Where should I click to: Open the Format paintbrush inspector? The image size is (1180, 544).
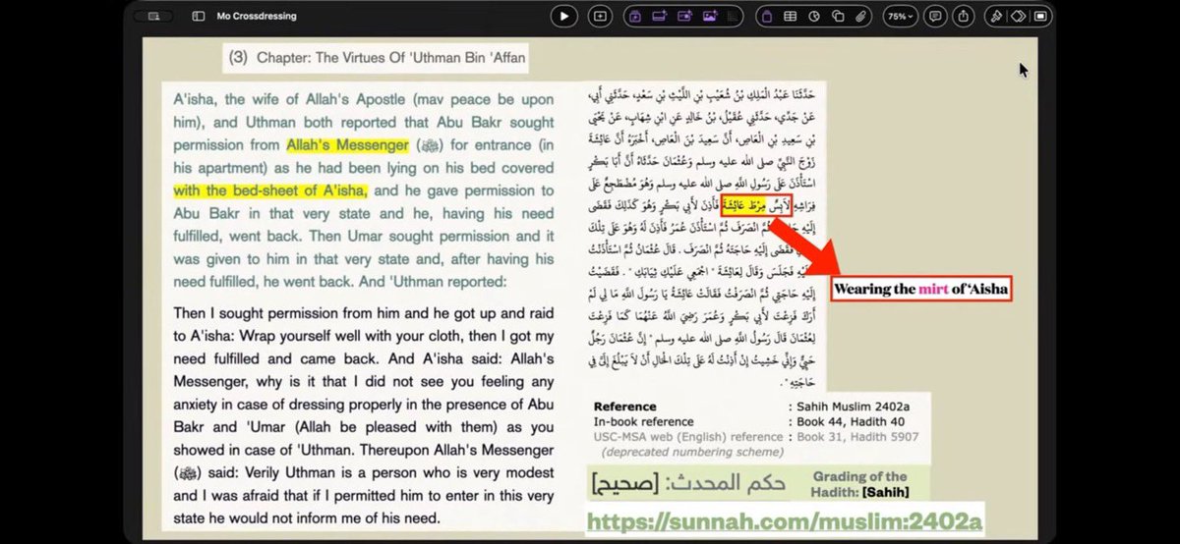(x=995, y=16)
